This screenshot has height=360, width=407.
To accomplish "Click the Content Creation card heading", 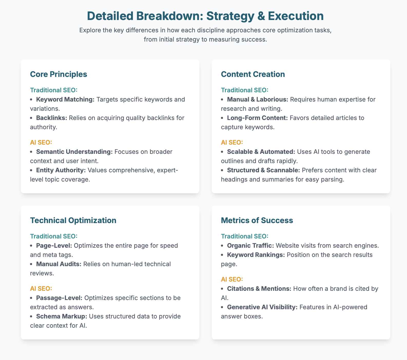I will click(253, 74).
